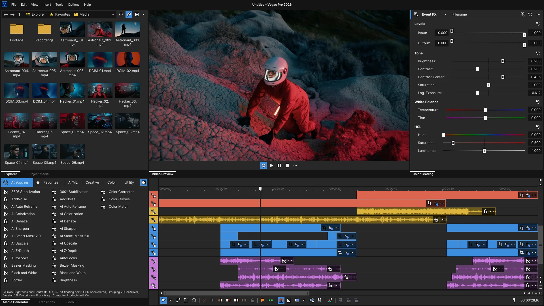This screenshot has width=544, height=306.
Task: Reset all Event FX settings with the reset icon
Action: [530, 14]
